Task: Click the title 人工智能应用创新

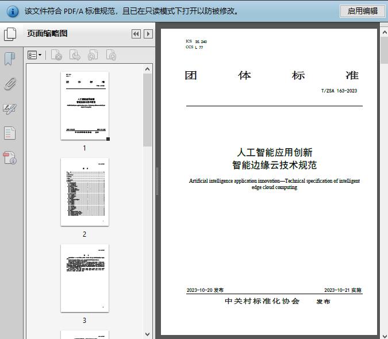Action: (274, 152)
